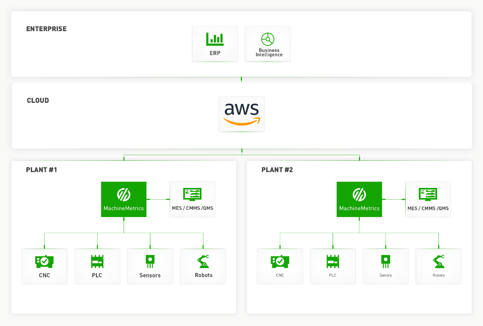The height and width of the screenshot is (326, 483).
Task: Click the Robots arm icon in Plant #2
Action: click(x=439, y=261)
